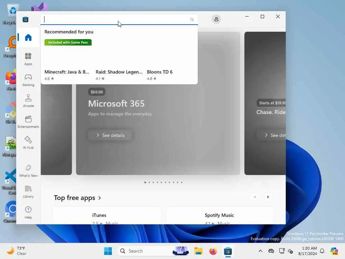Click the taskbar Search box
The width and height of the screenshot is (345, 259).
coord(154,251)
